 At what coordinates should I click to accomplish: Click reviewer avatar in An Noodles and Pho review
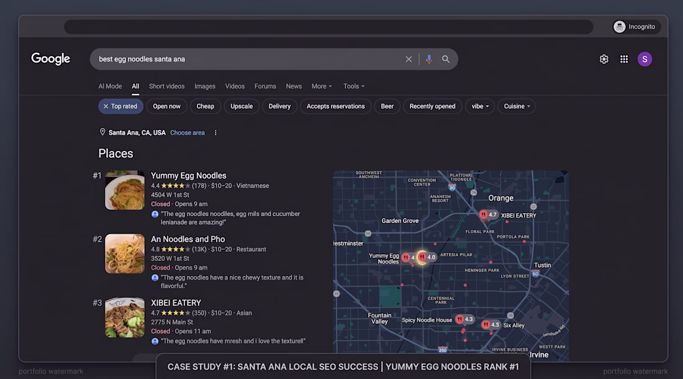[x=155, y=278]
